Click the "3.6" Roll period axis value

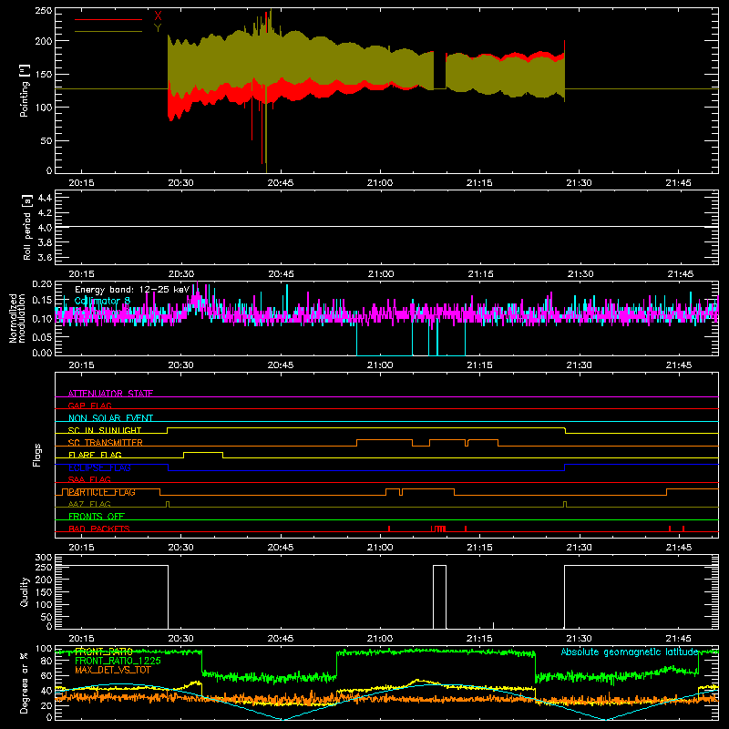[45, 258]
